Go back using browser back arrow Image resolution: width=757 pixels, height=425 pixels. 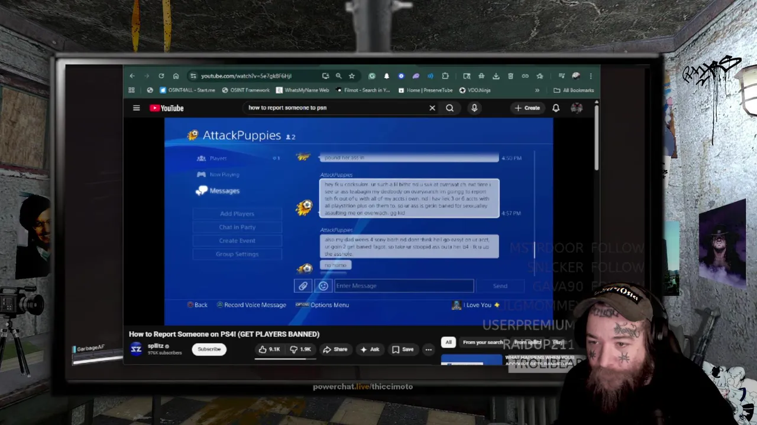click(x=132, y=76)
